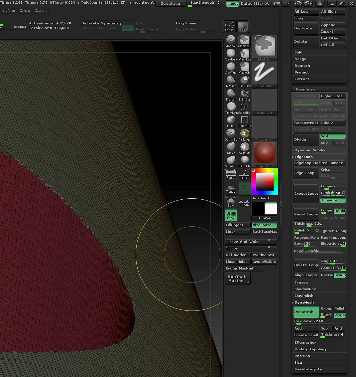
Task: Select the ClayBuildup brush
Action: point(231,53)
